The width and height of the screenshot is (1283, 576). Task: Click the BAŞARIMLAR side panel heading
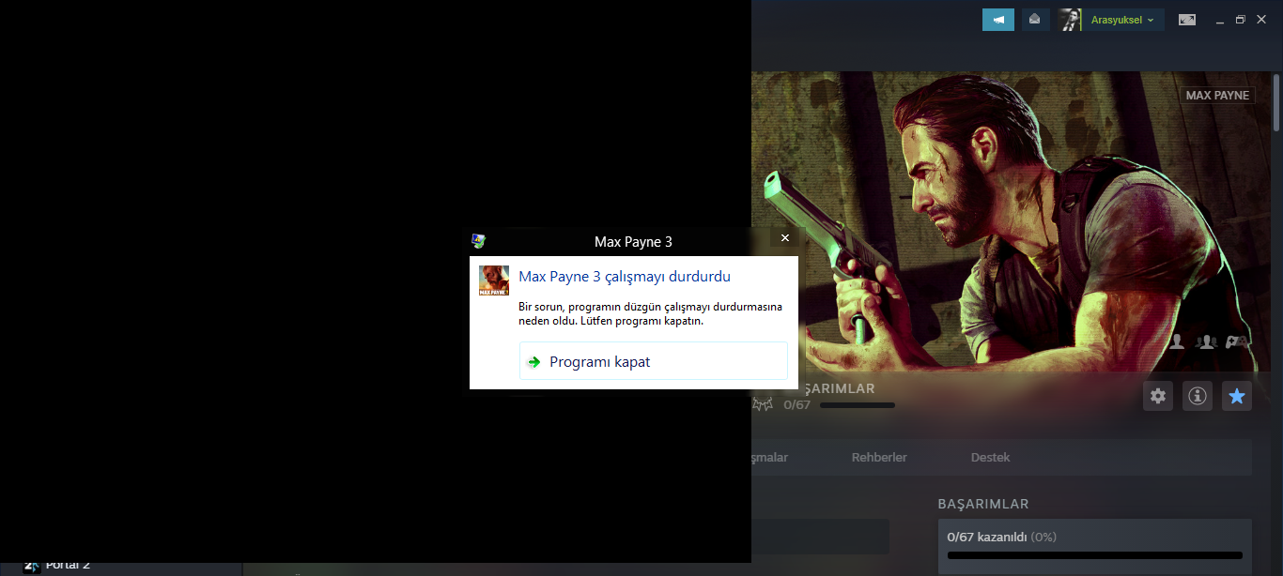(x=983, y=504)
